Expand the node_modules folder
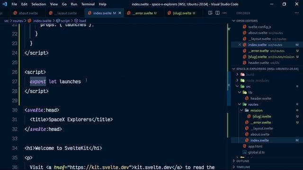 click(x=237, y=80)
